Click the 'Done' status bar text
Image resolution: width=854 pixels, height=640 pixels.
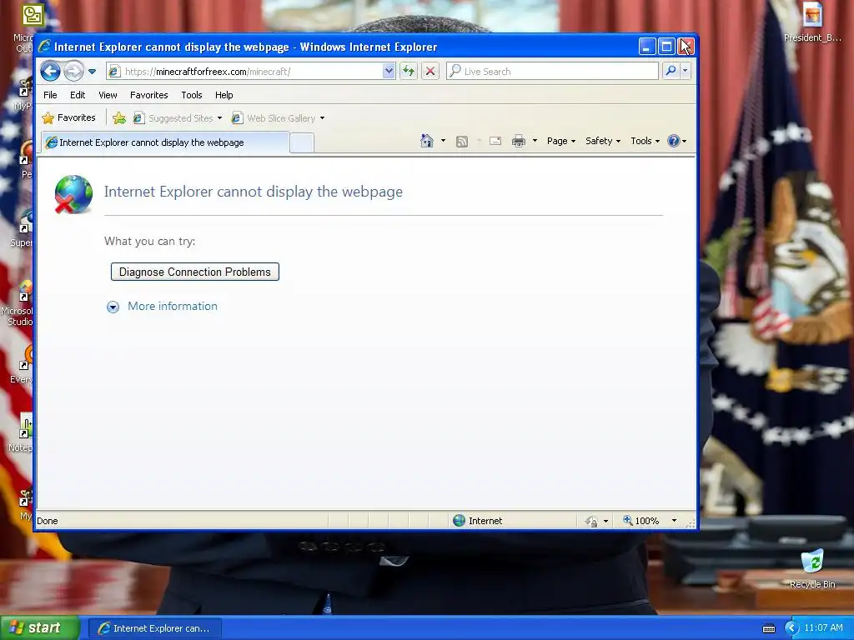[48, 521]
